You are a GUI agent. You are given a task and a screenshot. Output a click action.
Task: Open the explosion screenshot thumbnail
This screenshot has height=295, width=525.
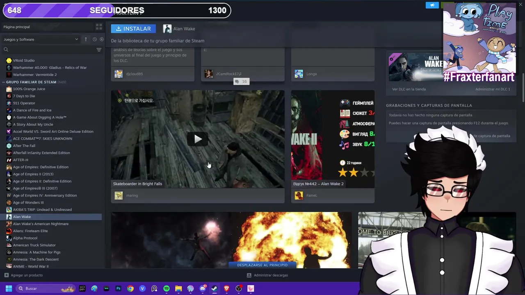[231, 240]
